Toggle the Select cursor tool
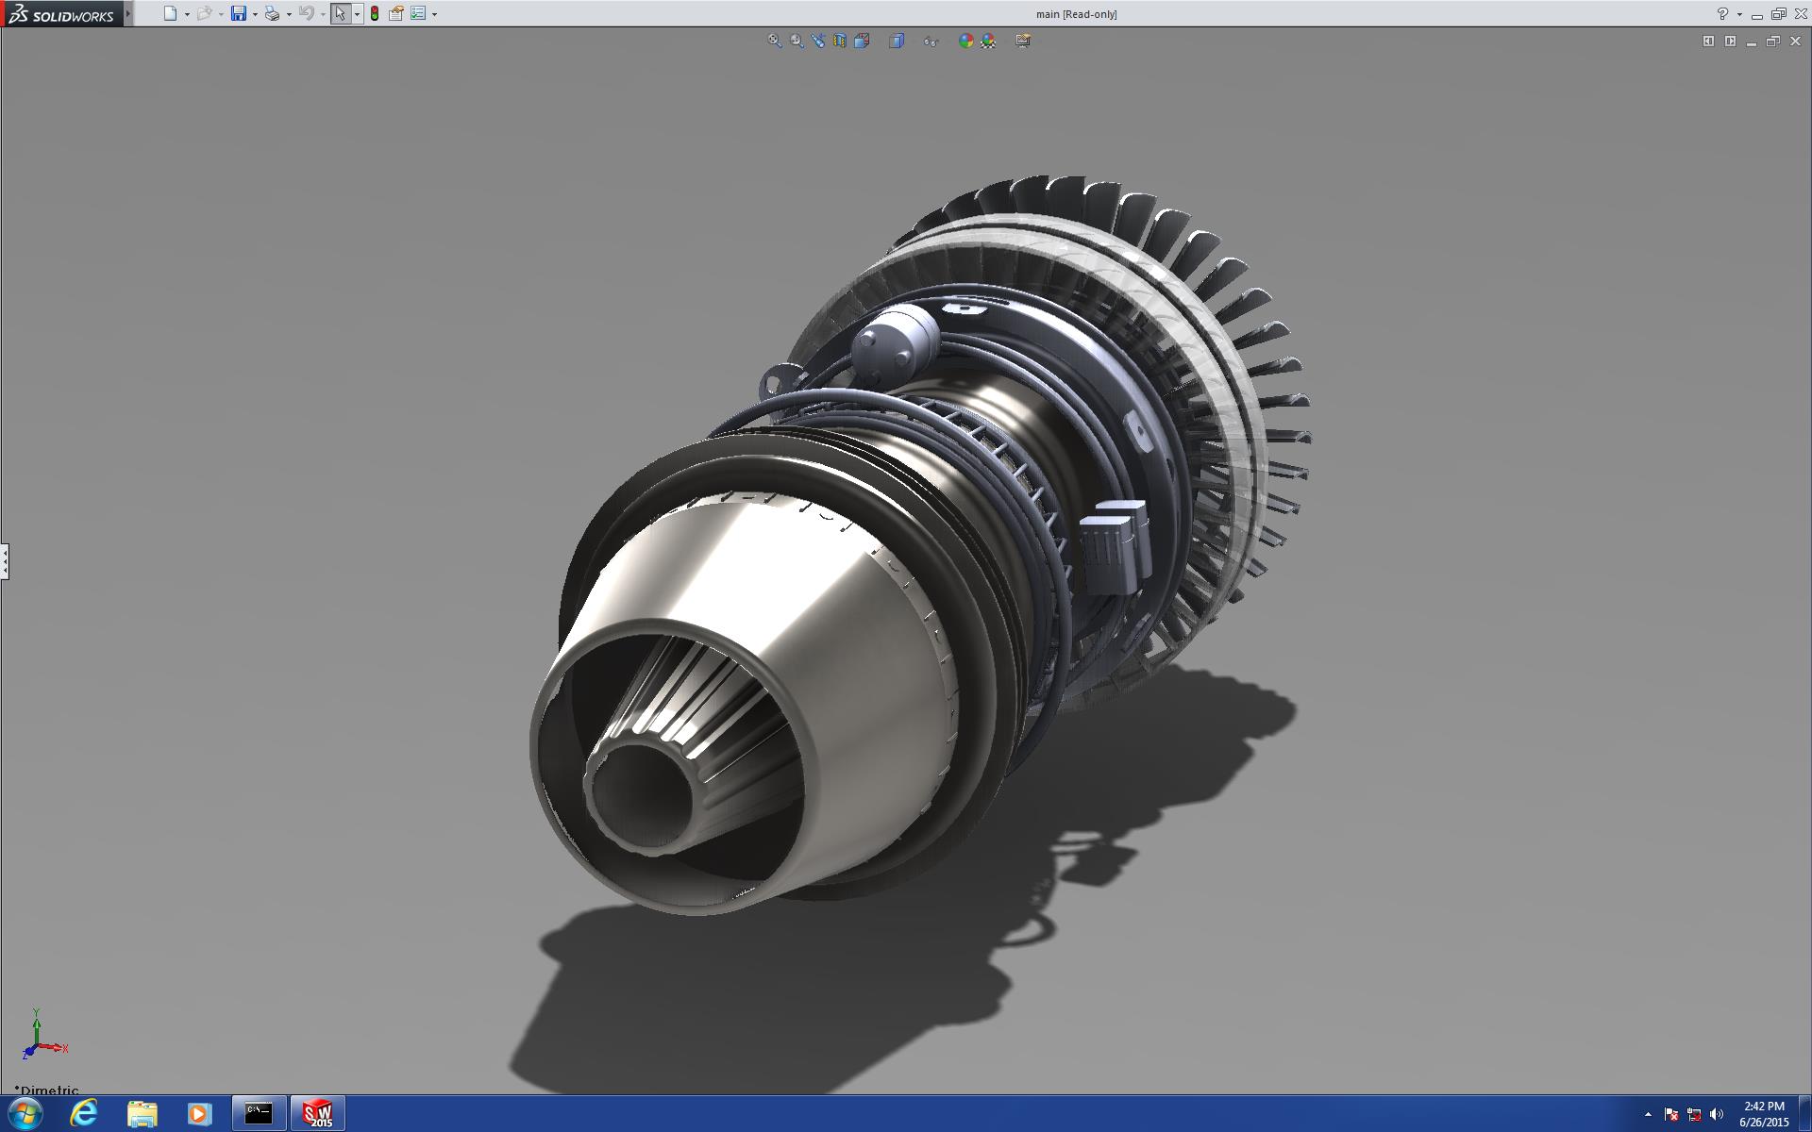1812x1132 pixels. click(x=340, y=13)
